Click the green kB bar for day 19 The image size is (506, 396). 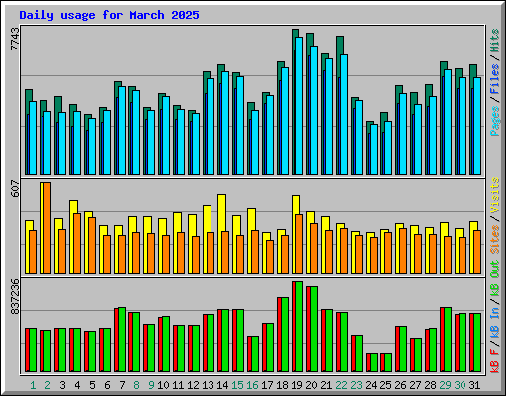[x=299, y=327]
